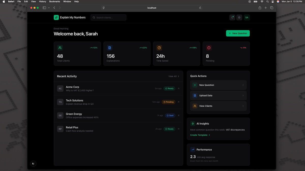The image size is (305, 171).
Task: Click the GE avatar for Green Energy
Action: 60,115
